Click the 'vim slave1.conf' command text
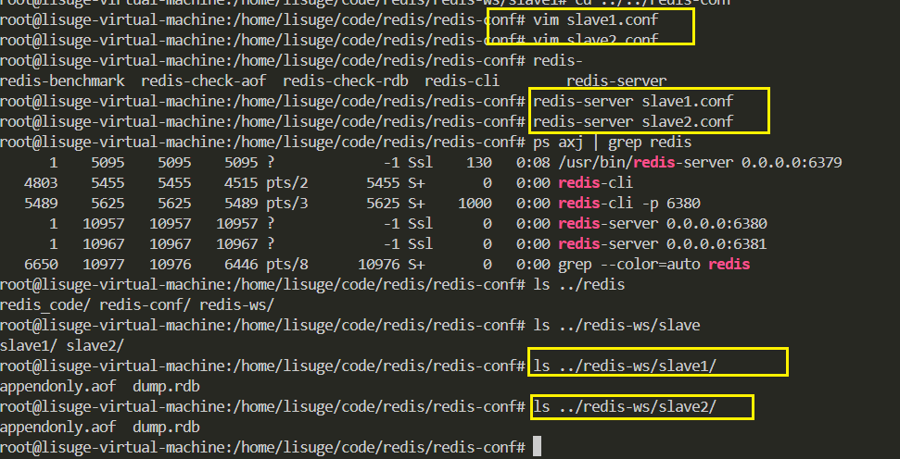This screenshot has width=900, height=459. click(x=595, y=20)
